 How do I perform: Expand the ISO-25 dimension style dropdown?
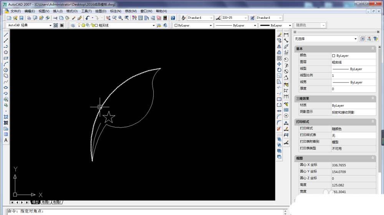point(245,18)
